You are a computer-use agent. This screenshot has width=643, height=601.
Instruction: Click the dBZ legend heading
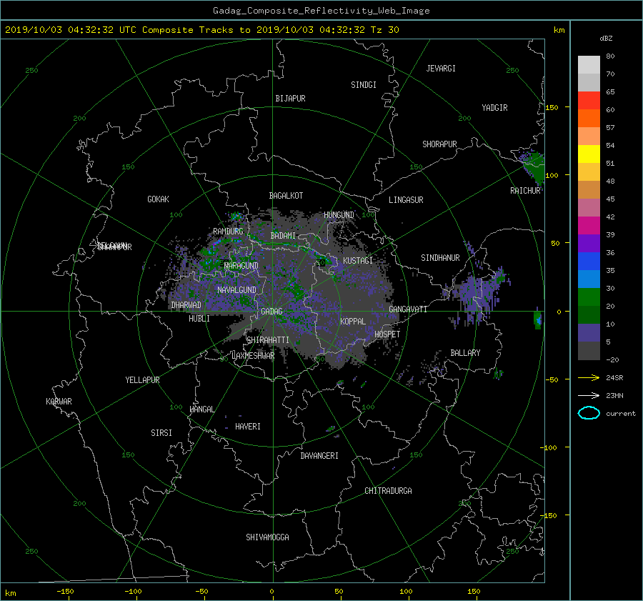[x=606, y=39]
